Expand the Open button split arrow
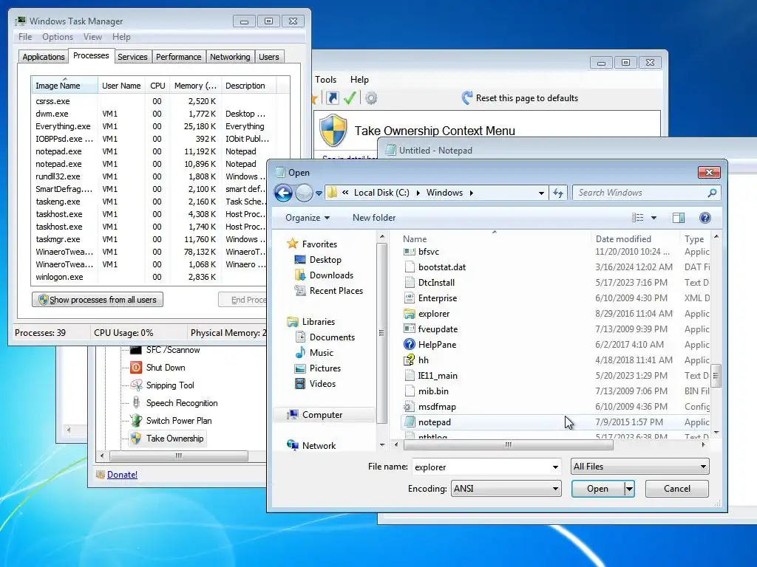757x567 pixels. point(629,489)
